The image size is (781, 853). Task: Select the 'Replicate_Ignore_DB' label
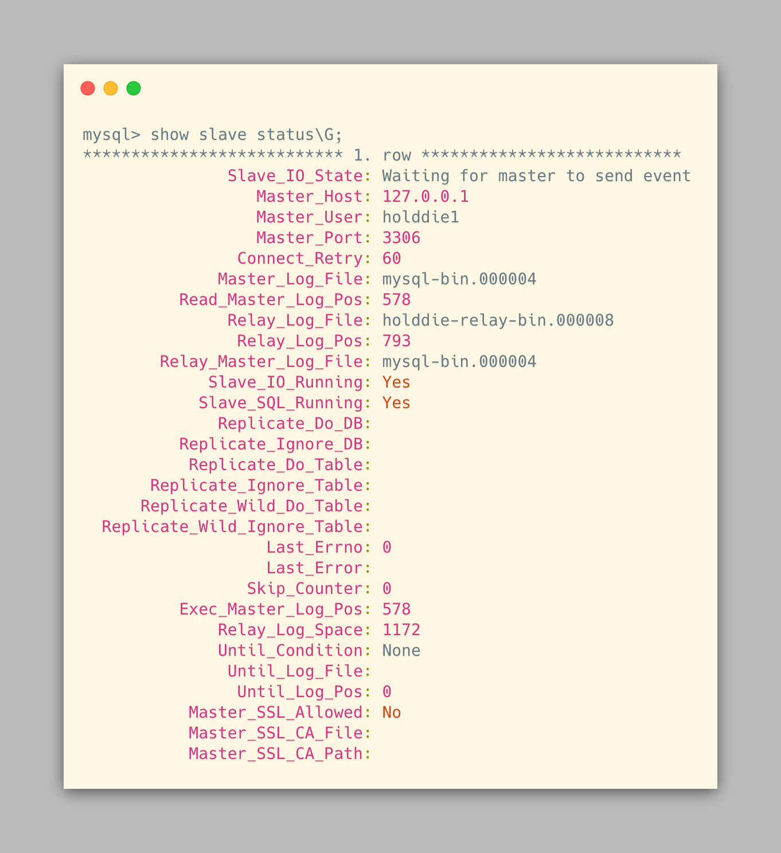click(x=271, y=444)
